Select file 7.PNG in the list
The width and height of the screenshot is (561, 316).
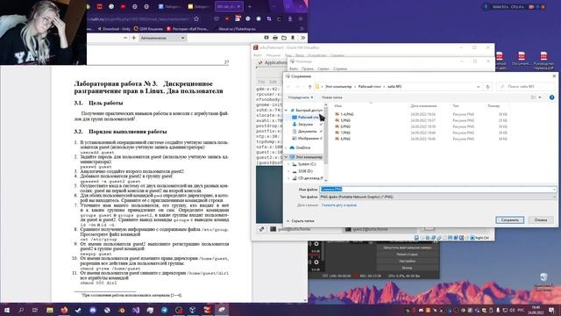(343, 133)
